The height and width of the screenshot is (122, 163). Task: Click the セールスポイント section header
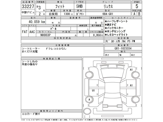pyautogui.click(x=123, y=18)
